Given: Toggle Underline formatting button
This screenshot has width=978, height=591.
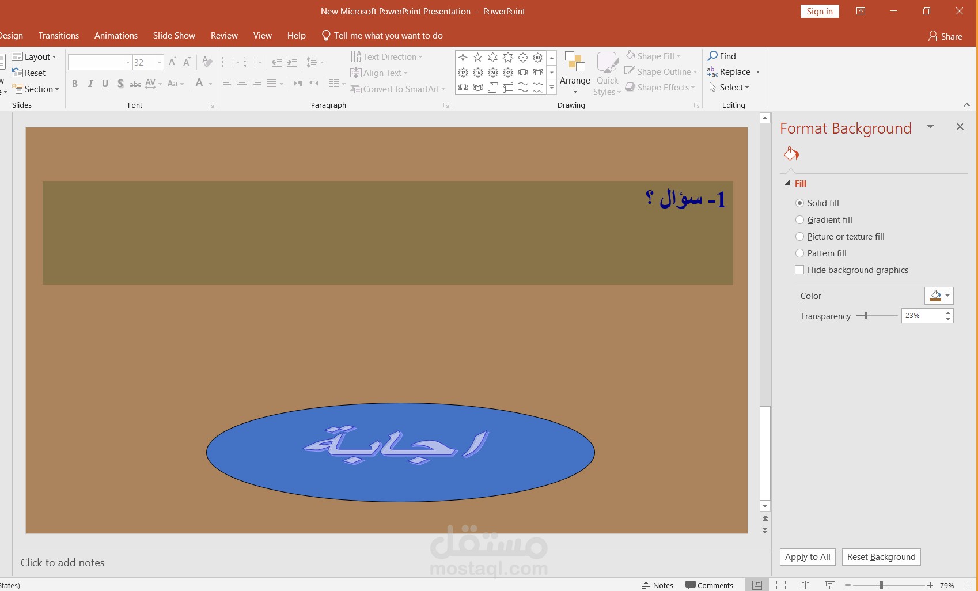Looking at the screenshot, I should [105, 84].
